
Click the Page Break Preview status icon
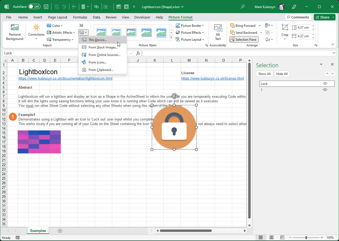[x=282, y=238]
